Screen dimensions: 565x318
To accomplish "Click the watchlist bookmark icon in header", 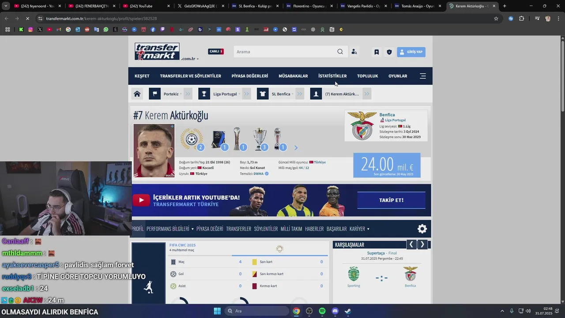I will coord(377,52).
